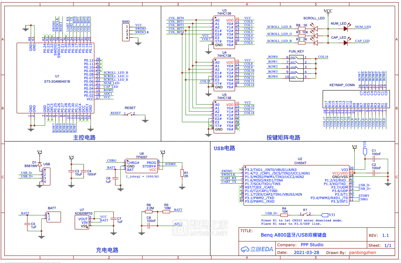Image resolution: width=401 pixels, height=263 pixels.
Task: Select the R2 2K resistor near SCROLL_LED_B
Action: tap(302, 43)
